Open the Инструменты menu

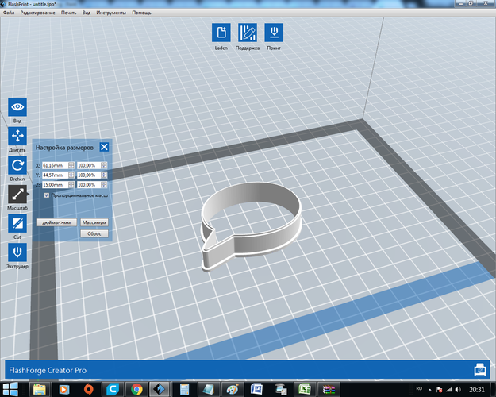click(111, 13)
